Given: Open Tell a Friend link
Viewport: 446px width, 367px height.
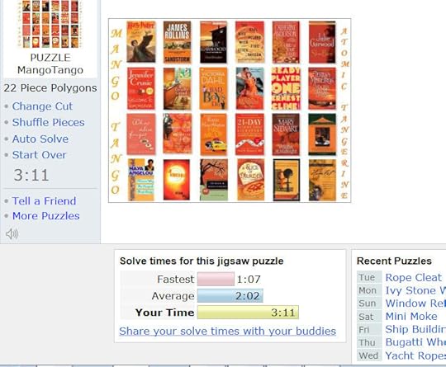Looking at the screenshot, I should [x=44, y=201].
